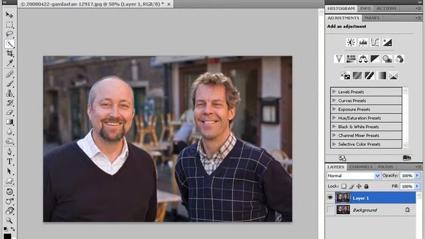
Task: Add a Channel Mixer adjustment
Action: coord(399,59)
